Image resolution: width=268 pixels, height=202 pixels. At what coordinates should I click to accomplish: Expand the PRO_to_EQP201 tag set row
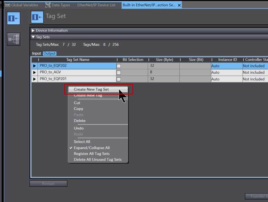34,79
